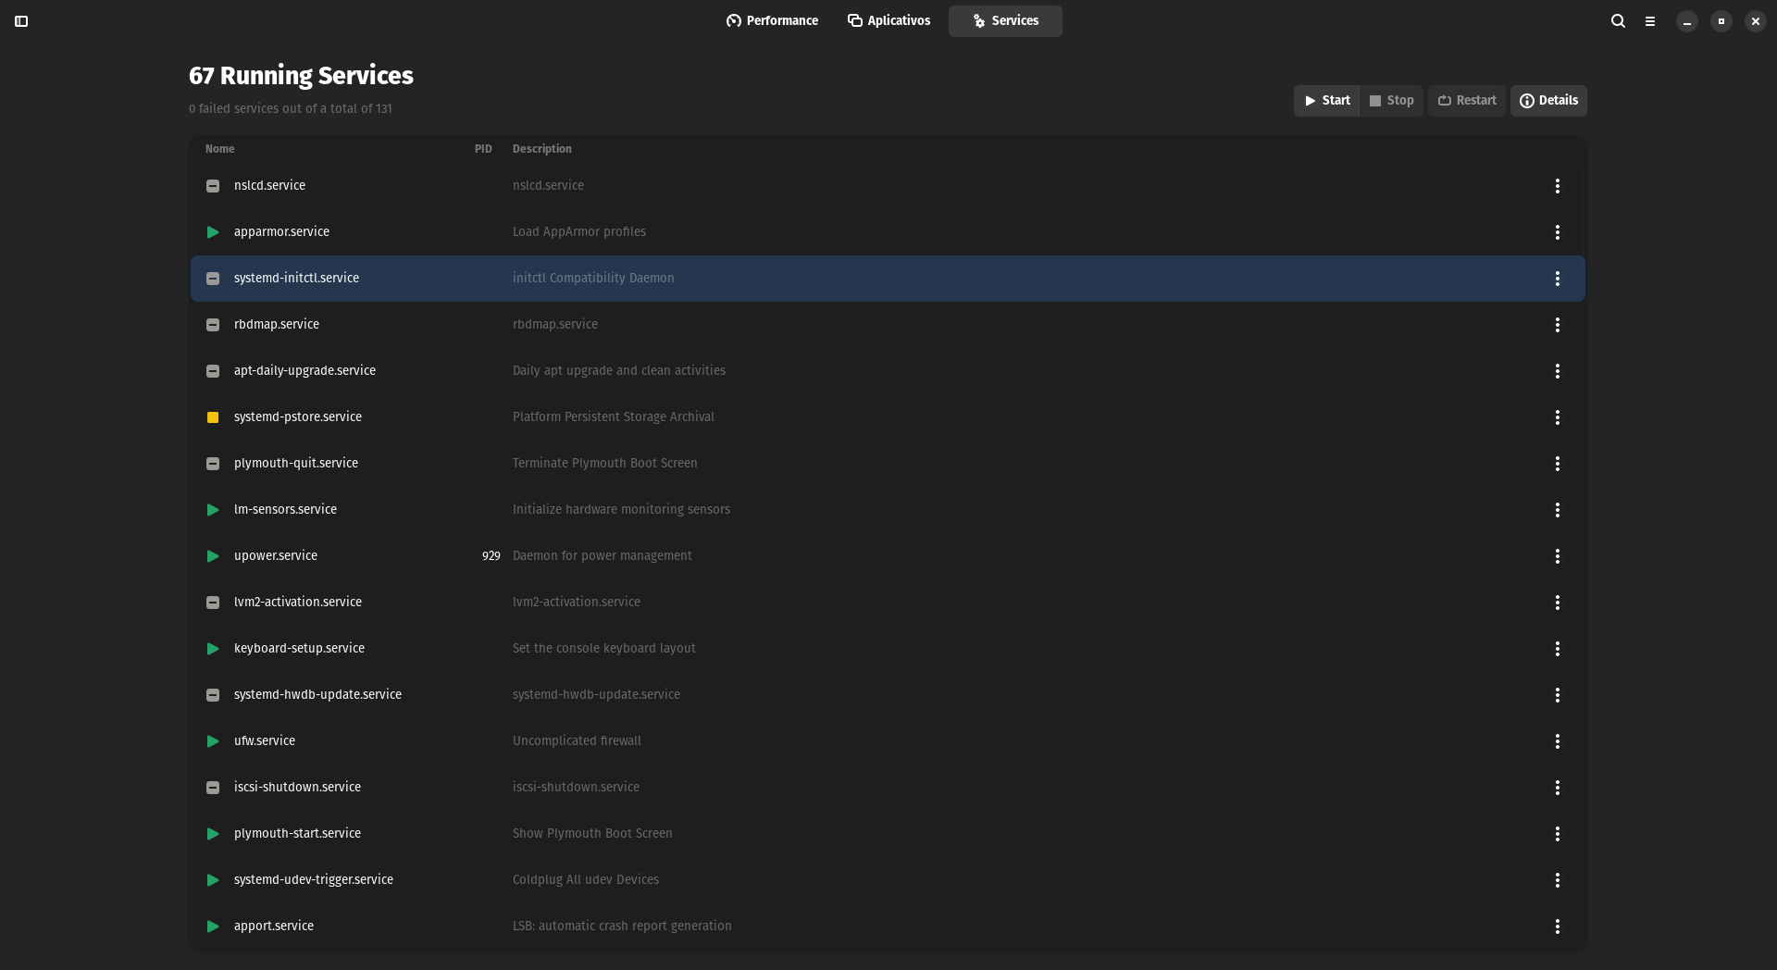Click the status icon beside iscsi-shutdown.service
The width and height of the screenshot is (1777, 970).
click(x=213, y=788)
